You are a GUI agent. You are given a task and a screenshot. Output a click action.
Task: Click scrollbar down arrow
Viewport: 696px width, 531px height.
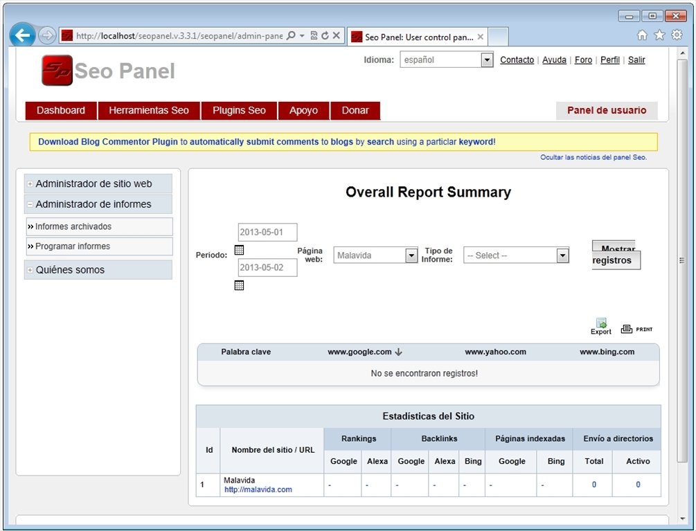(681, 519)
